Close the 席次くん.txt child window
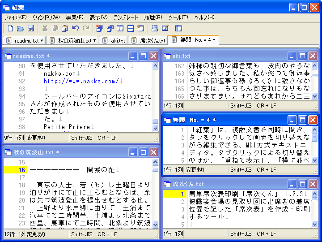This screenshot has height=242, width=322. (313, 184)
